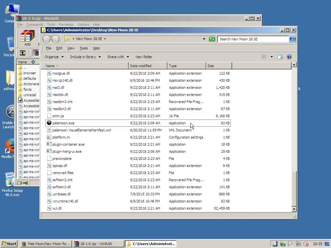Click the xul.dll file icon
This screenshot has height=248, width=331.
tap(49, 208)
